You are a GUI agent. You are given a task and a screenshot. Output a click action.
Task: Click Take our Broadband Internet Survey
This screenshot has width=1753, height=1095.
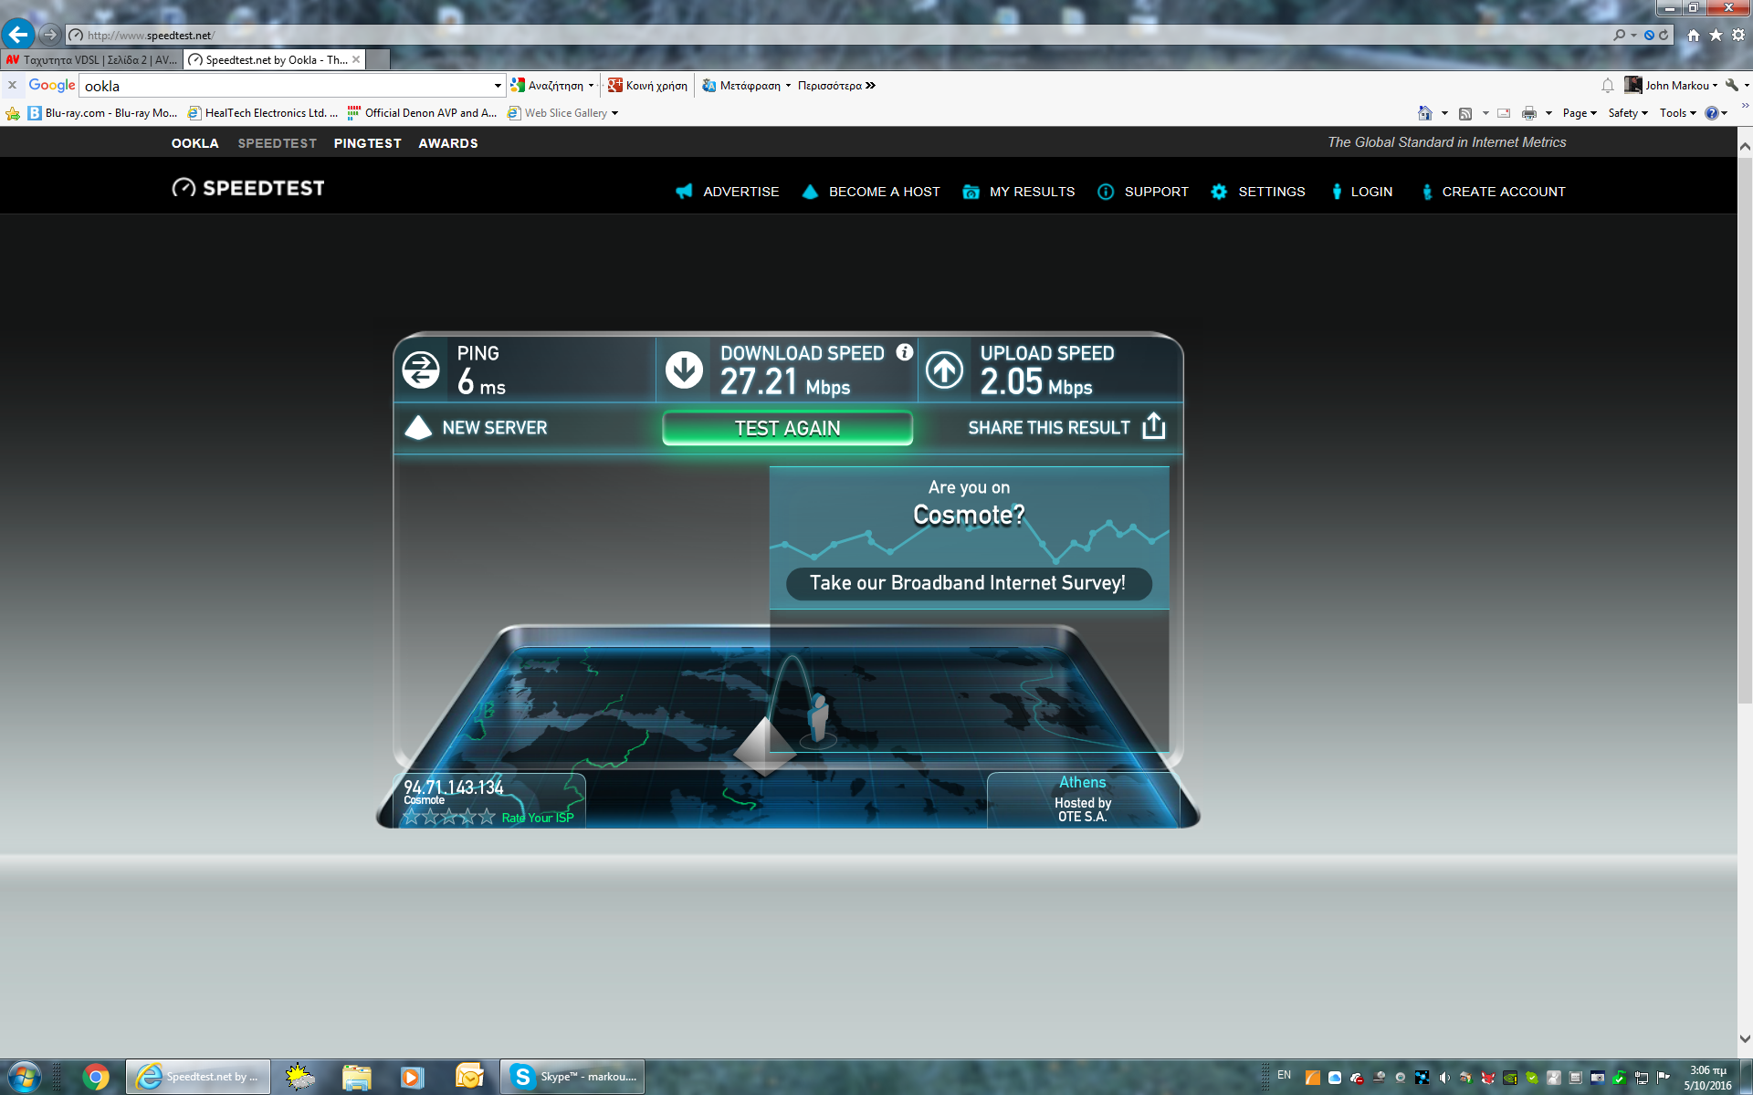(968, 583)
